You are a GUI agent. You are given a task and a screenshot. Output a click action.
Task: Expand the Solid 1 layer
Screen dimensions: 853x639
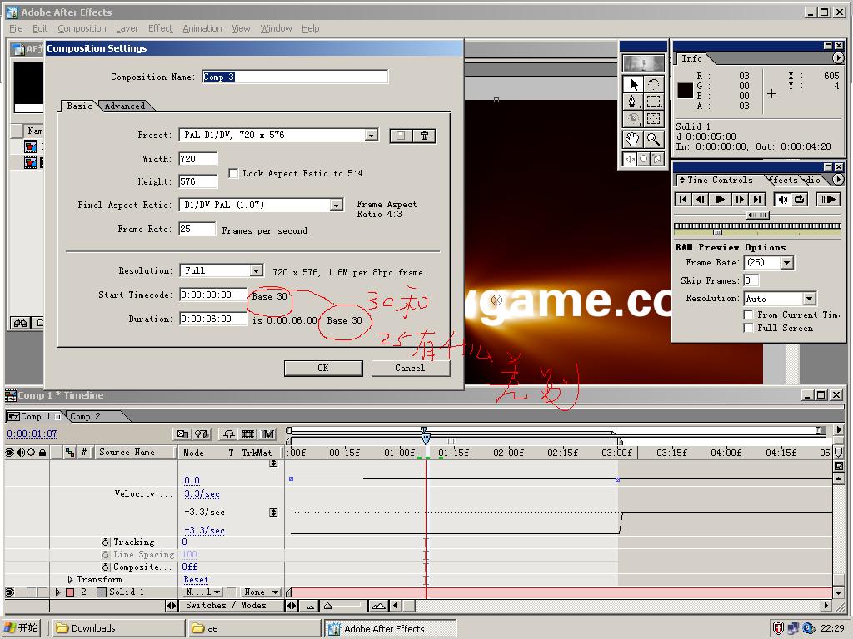tap(57, 592)
